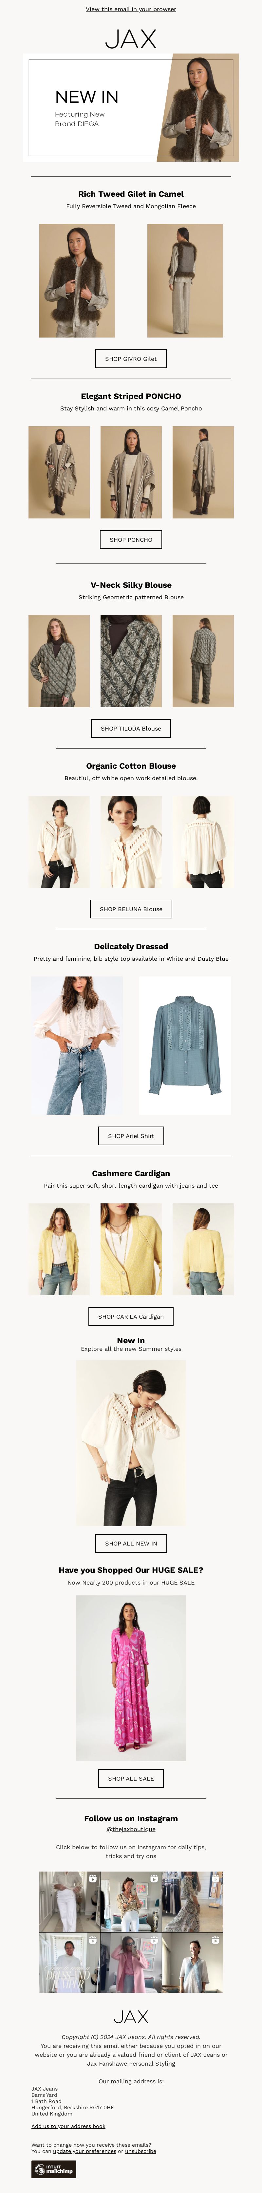The image size is (262, 2193).
Task: Open 'View this email in your browser'
Action: click(x=131, y=10)
